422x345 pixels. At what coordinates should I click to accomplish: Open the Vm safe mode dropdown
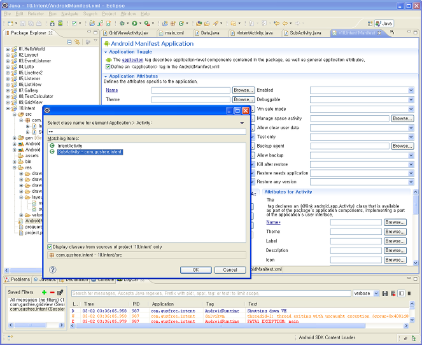point(411,109)
